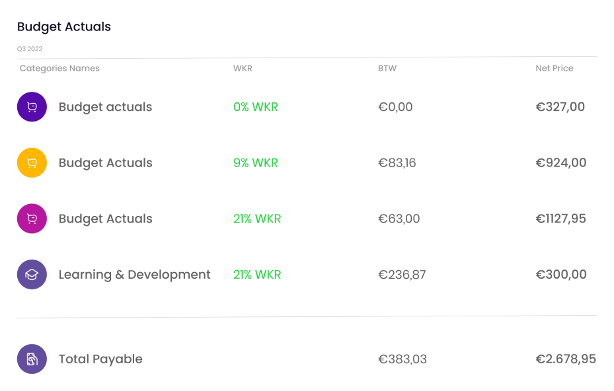Click the 21% WKR label beside Learning & Development
This screenshot has width=614, height=391.
coord(257,275)
